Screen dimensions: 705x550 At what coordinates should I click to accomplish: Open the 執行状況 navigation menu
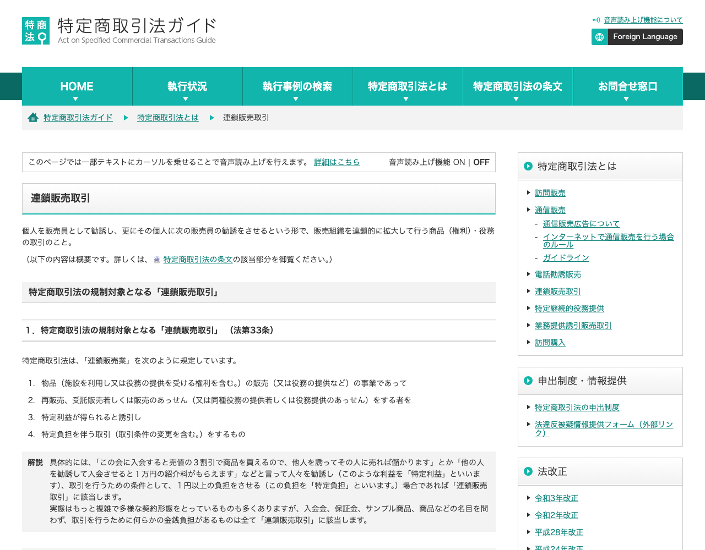coord(187,86)
